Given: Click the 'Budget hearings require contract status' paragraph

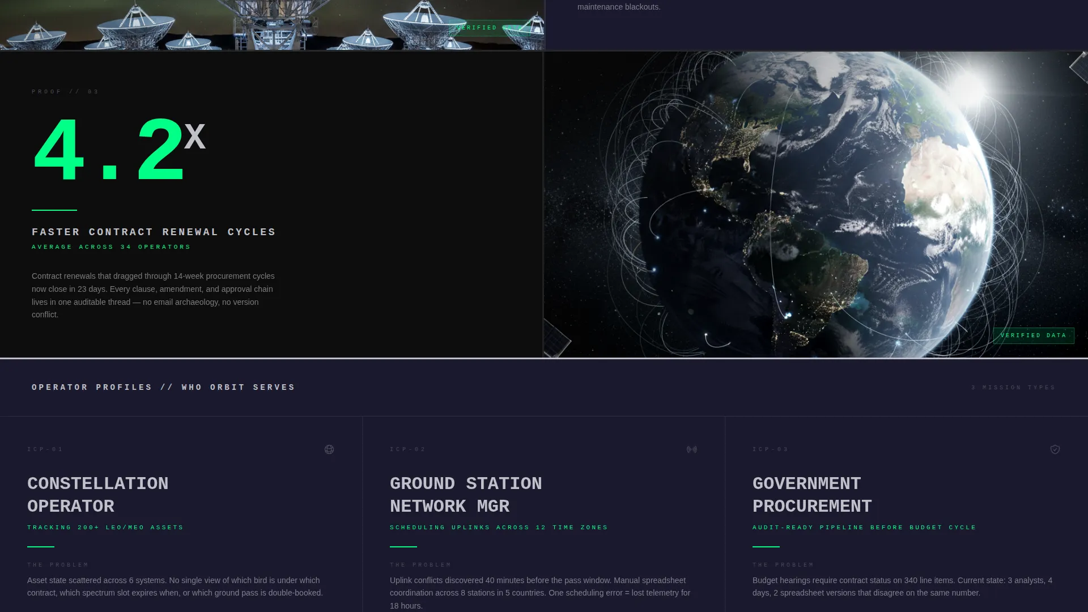Looking at the screenshot, I should point(902,586).
